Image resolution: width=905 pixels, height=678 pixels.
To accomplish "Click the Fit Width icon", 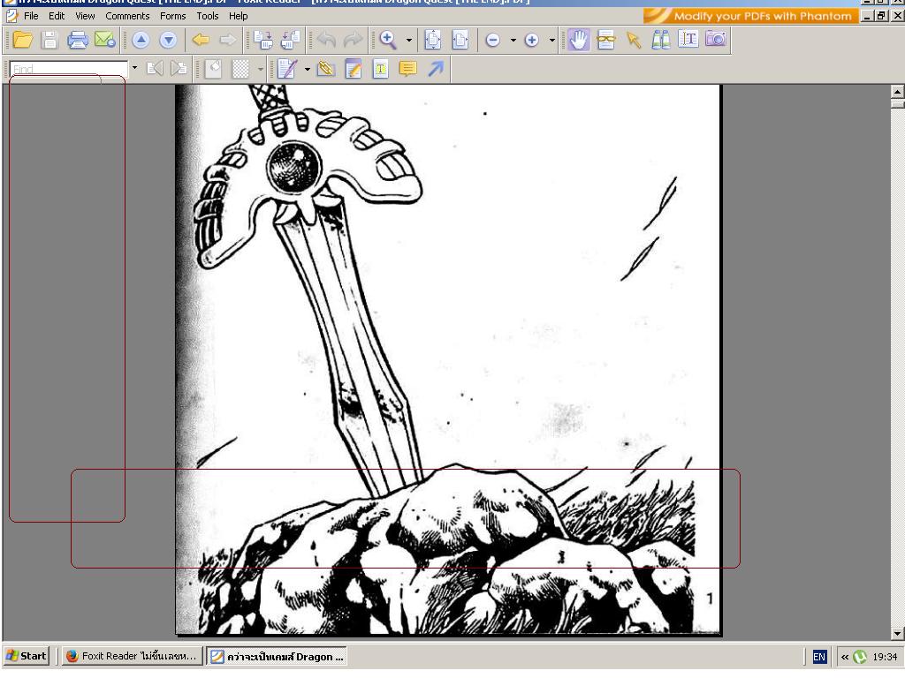I will 460,40.
